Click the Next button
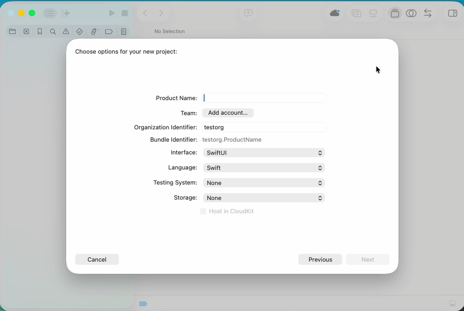Viewport: 464px width, 311px height. pos(368,259)
